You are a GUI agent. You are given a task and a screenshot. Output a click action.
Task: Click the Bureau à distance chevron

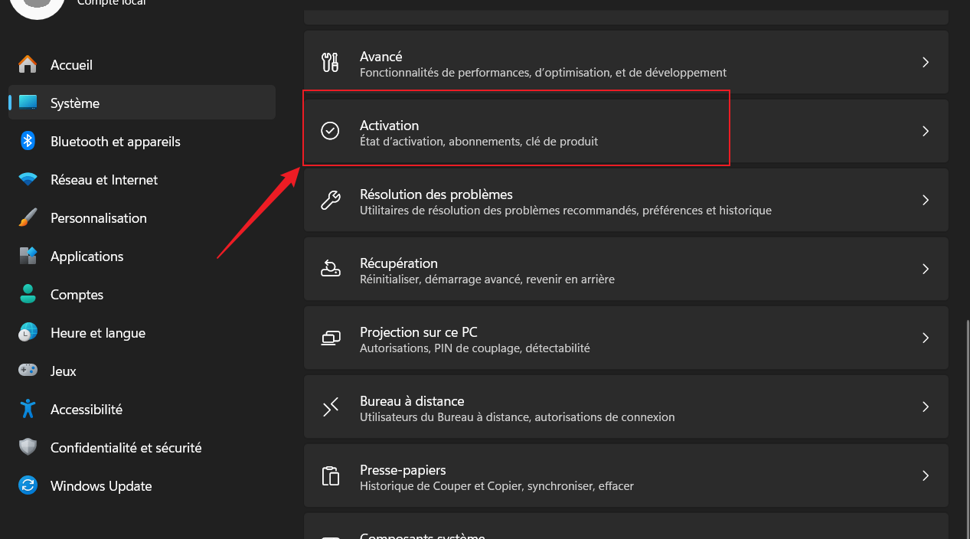click(926, 407)
